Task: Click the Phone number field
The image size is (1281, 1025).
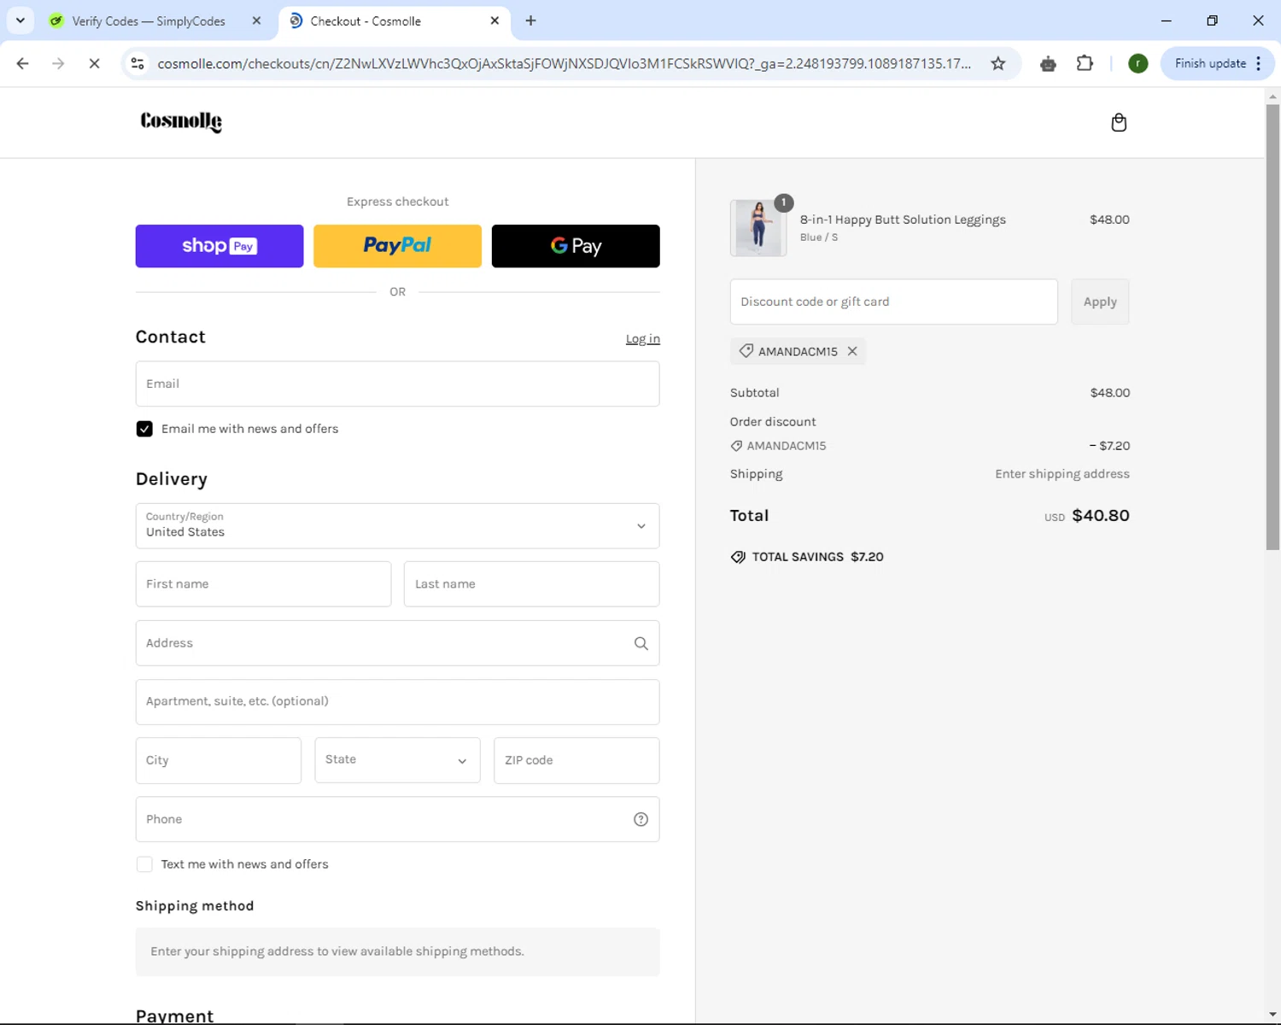Action: coord(397,819)
